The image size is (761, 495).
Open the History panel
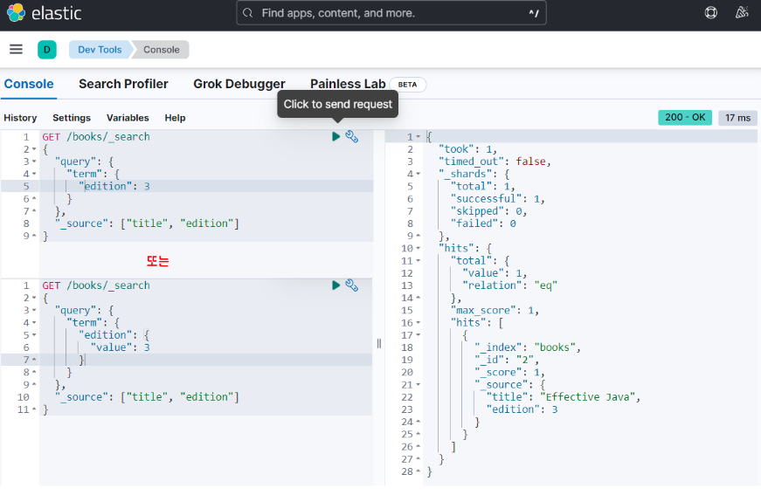tap(20, 118)
